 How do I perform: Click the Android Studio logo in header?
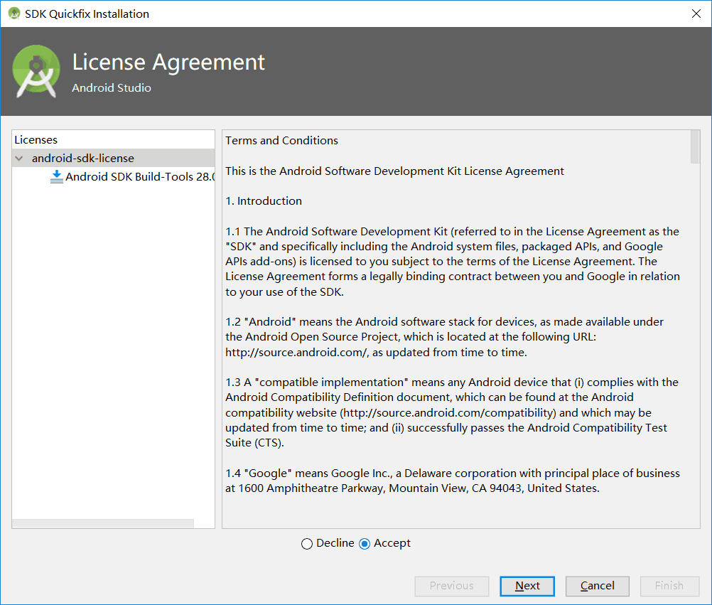(x=36, y=71)
